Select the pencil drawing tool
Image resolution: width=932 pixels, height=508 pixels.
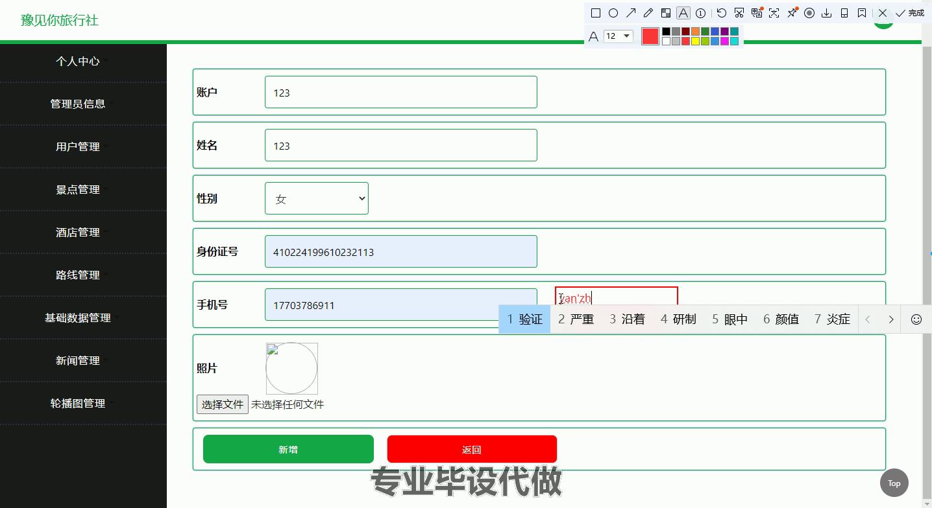pos(648,13)
